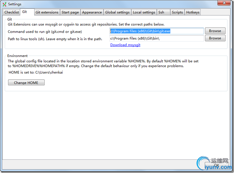
Task: Click 'Path to linux tools (sh)' label
Action: click(55, 39)
